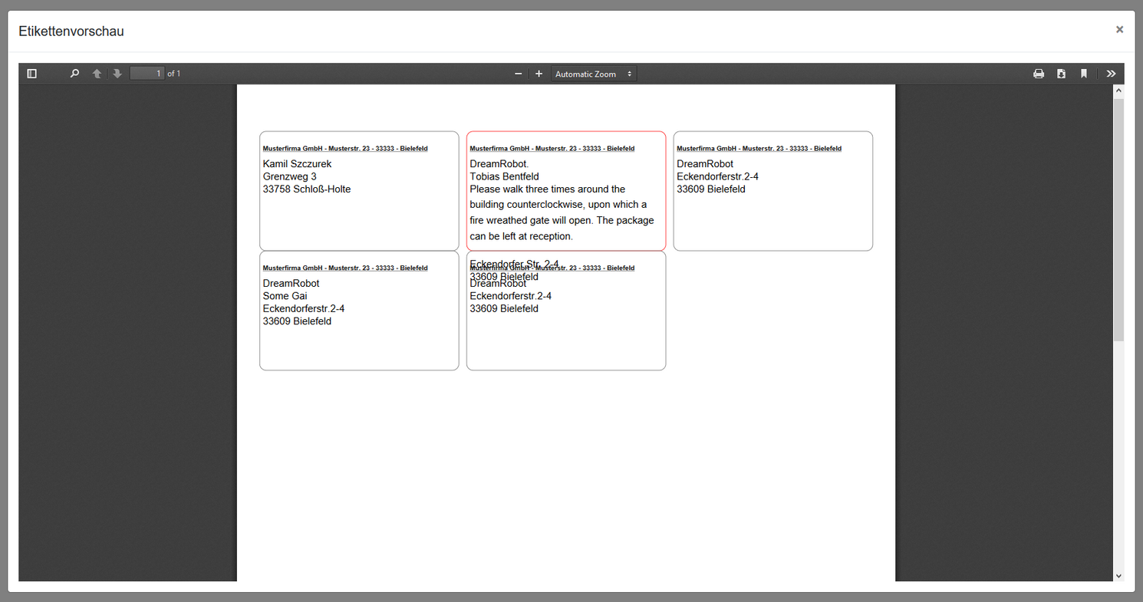Click 'Tobias Bentfeld' on the red label

point(504,176)
